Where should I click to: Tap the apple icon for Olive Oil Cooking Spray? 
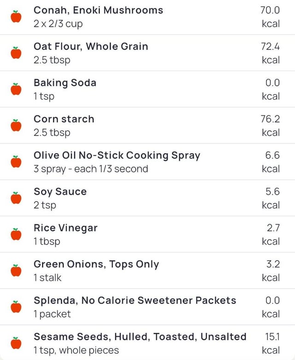(16, 162)
